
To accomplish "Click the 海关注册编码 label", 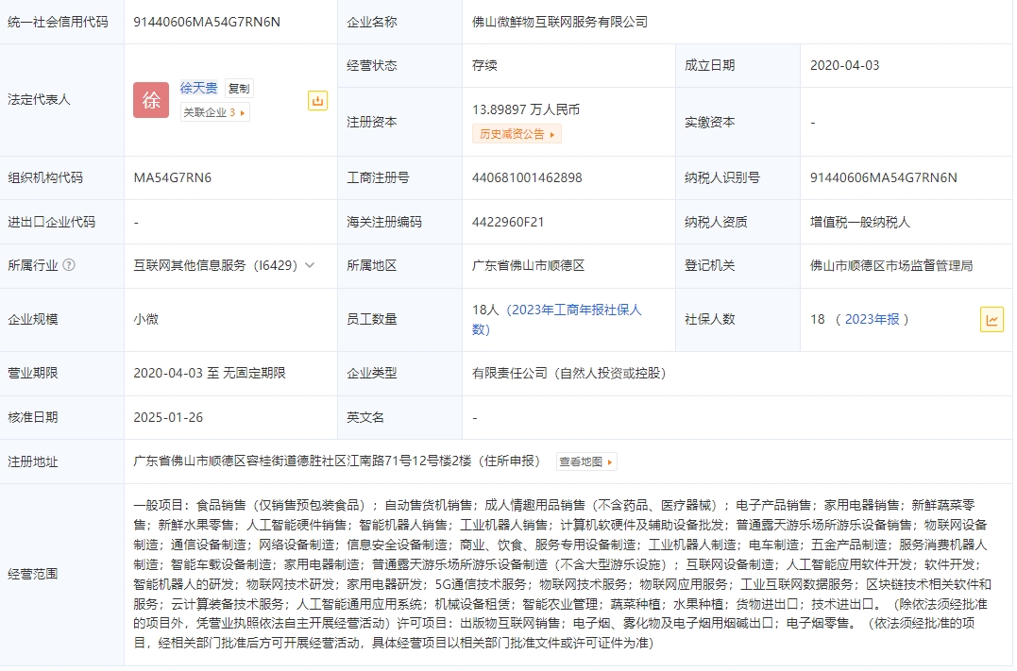I will click(x=384, y=222).
